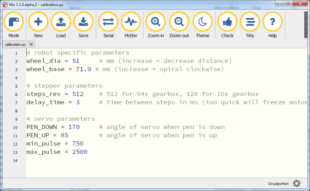Click the wheel_base value 71.9
Screen dimensions: 310x191
tap(84, 69)
